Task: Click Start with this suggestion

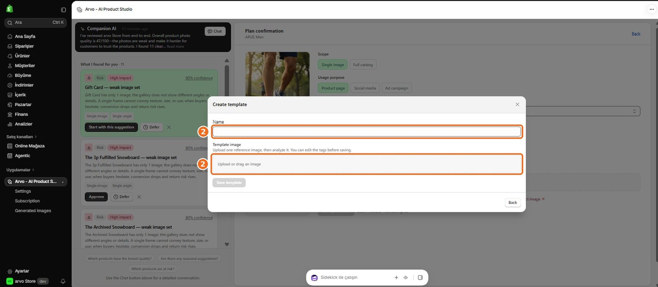Action: point(111,127)
